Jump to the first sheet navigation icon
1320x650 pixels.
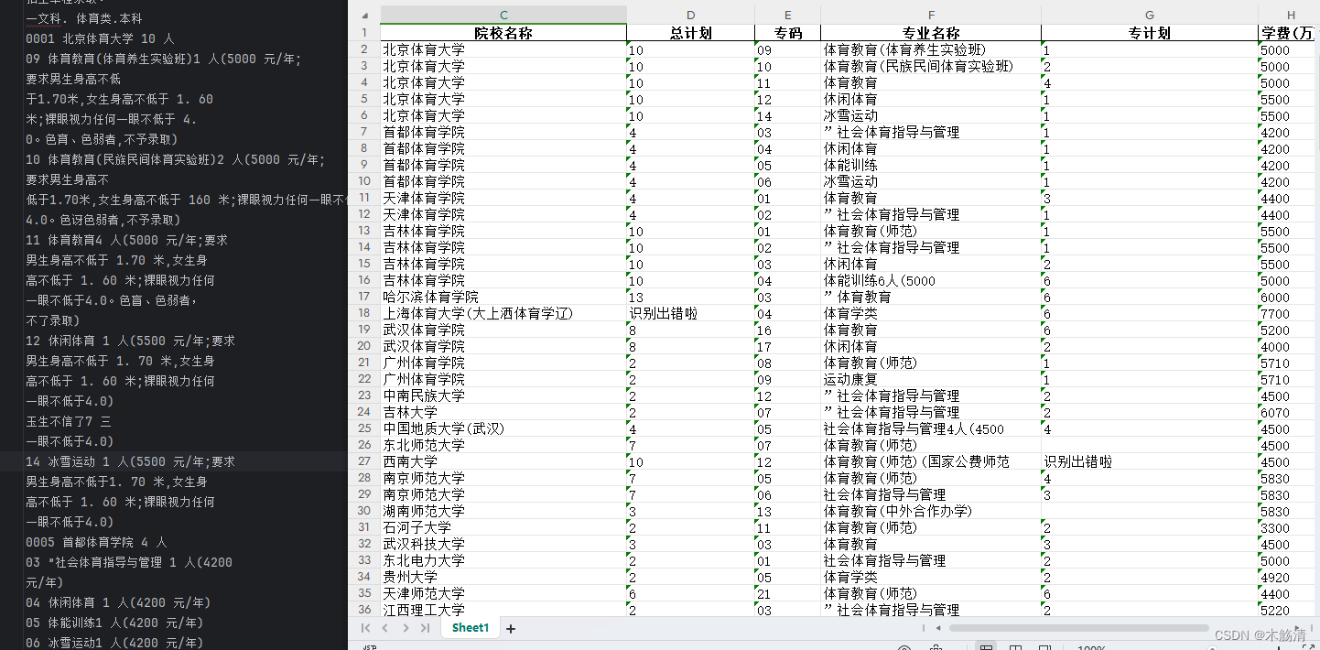tap(365, 628)
